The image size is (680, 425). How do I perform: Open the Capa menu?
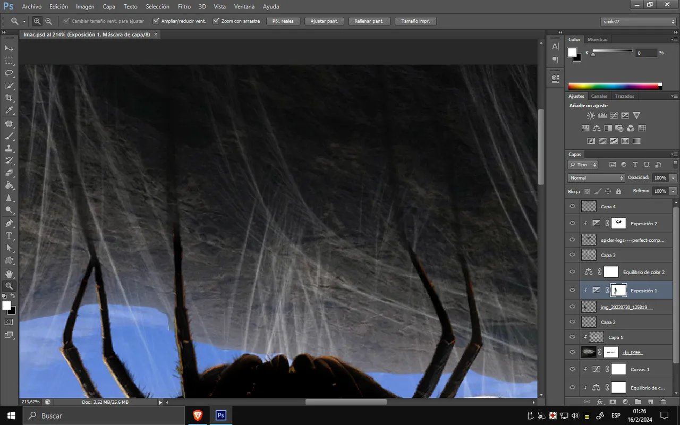(x=109, y=6)
